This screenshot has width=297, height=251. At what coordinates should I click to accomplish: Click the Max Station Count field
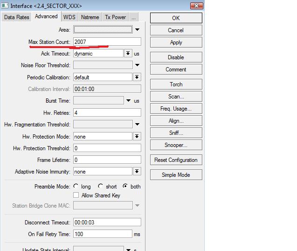pos(107,42)
